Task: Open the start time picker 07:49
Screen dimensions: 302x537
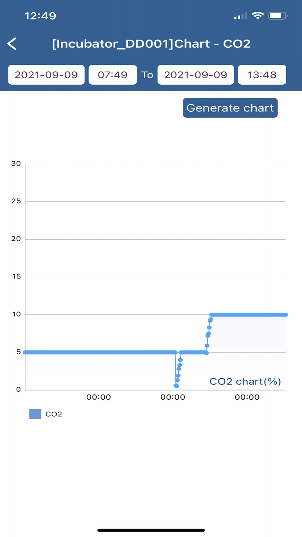Action: (x=113, y=75)
